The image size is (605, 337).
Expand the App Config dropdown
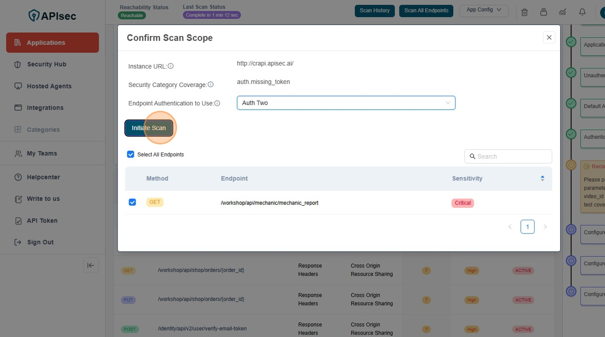tap(484, 10)
